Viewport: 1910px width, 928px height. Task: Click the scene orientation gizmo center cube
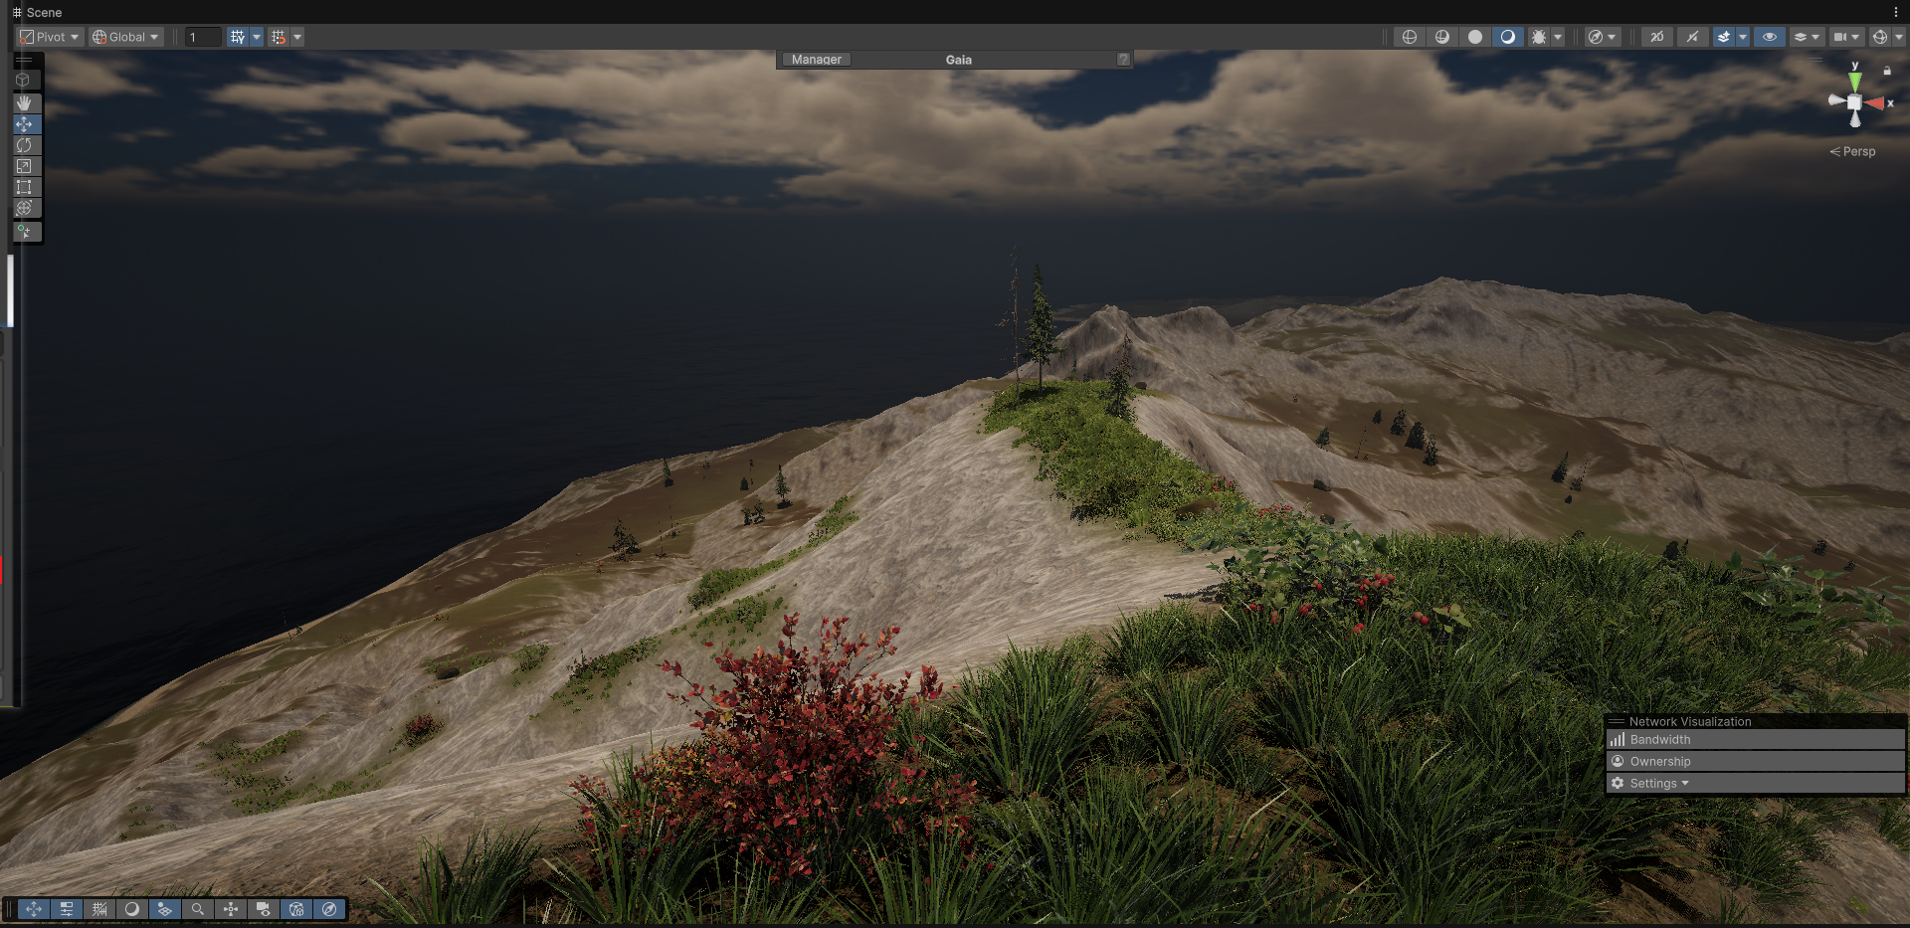[1854, 102]
